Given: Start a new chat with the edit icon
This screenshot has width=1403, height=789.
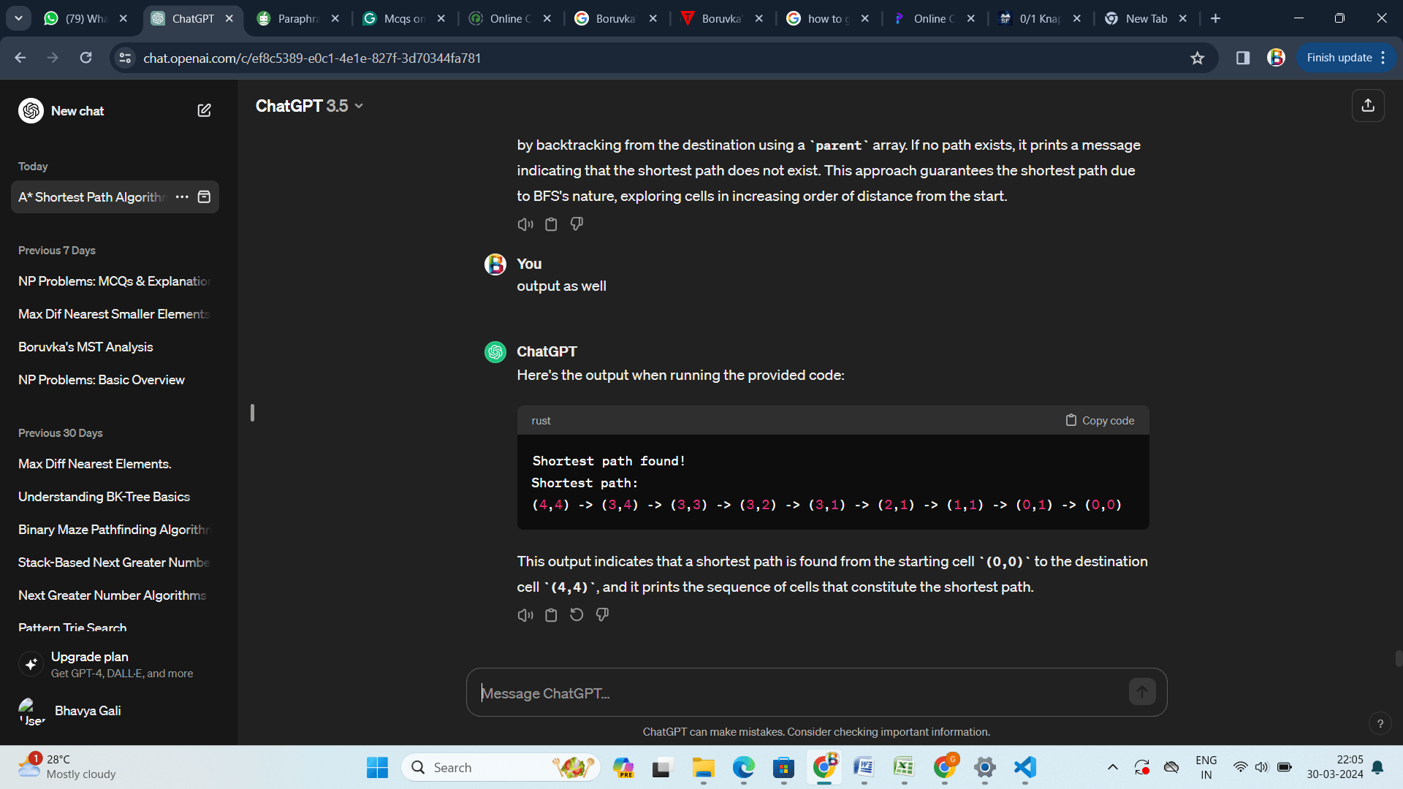Looking at the screenshot, I should coord(204,110).
